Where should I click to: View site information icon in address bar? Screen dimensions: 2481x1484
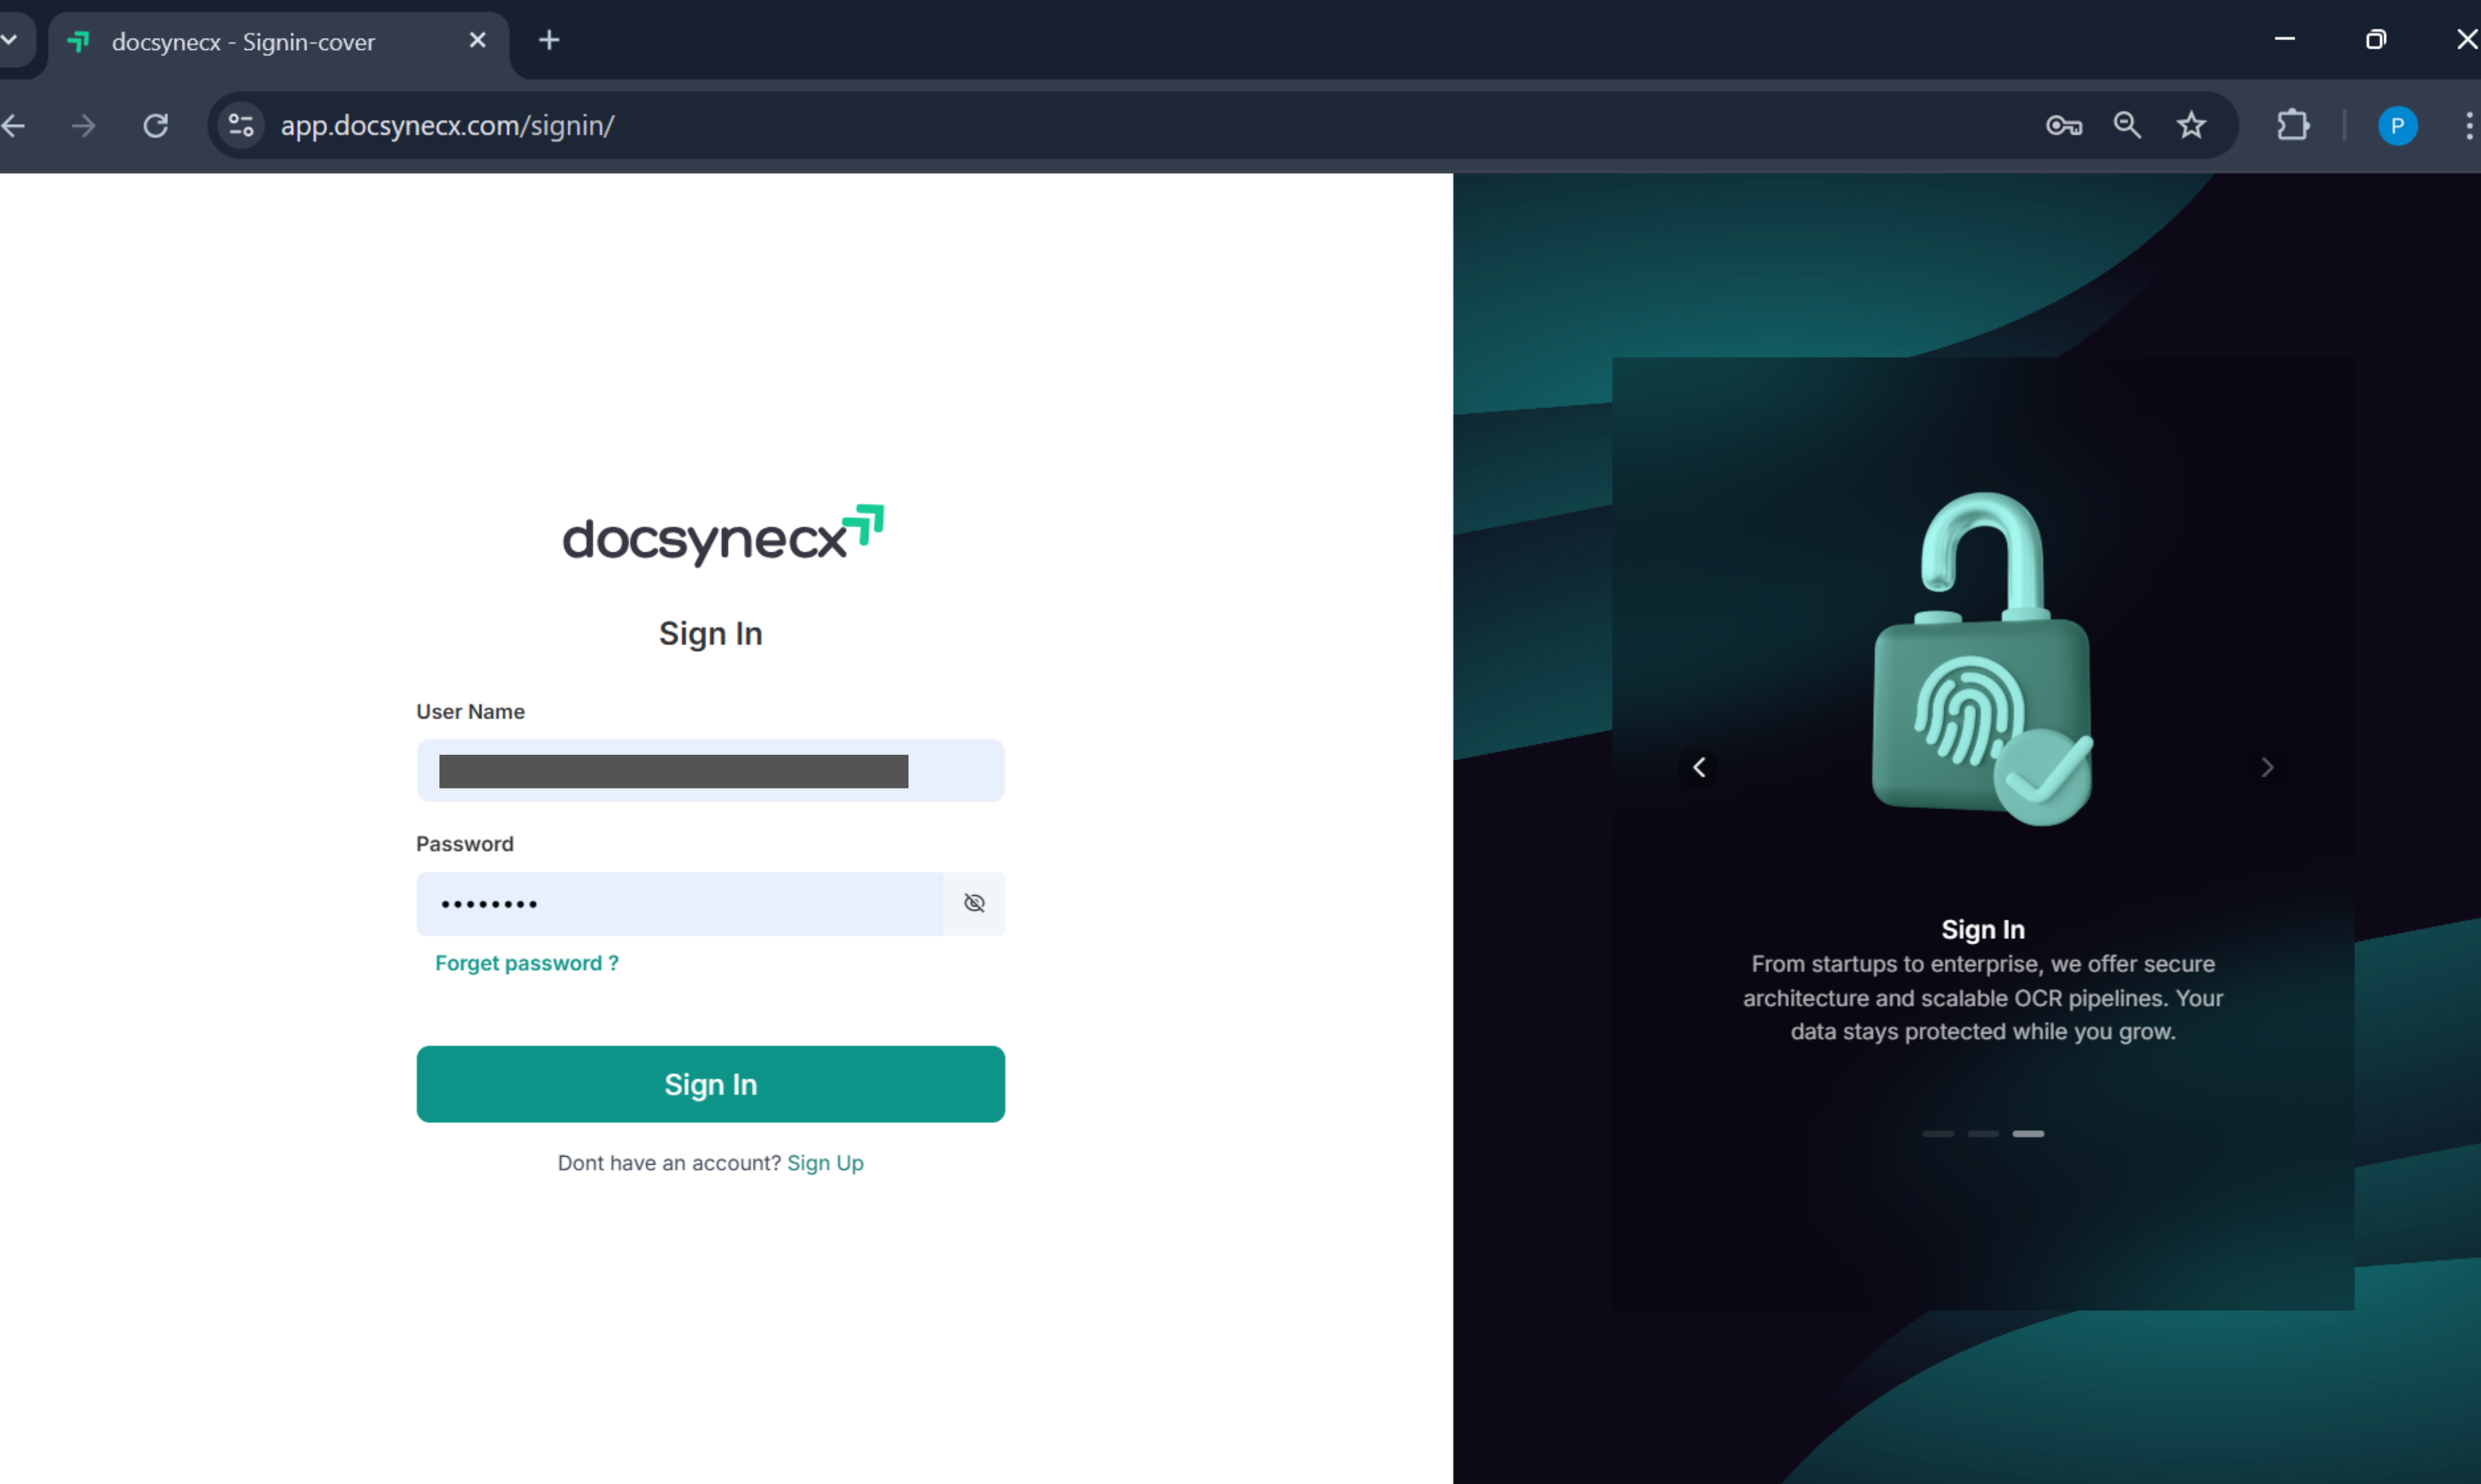coord(241,125)
